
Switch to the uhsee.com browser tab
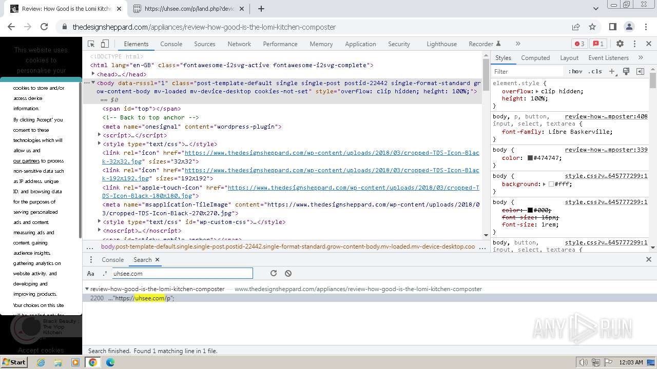pos(189,9)
